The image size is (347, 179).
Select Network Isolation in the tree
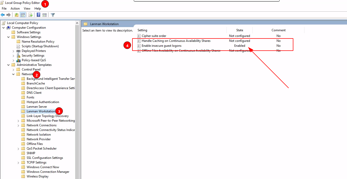pos(39,135)
